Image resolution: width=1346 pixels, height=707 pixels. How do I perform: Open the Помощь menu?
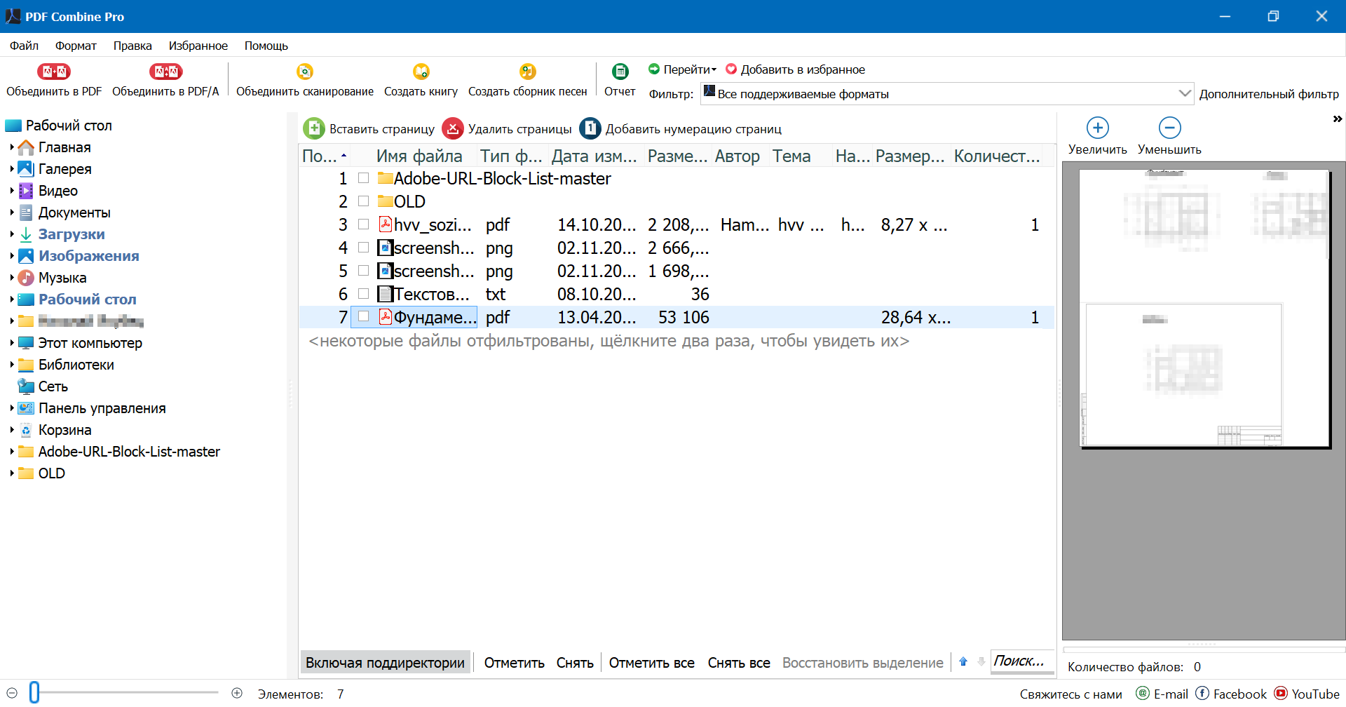[266, 46]
